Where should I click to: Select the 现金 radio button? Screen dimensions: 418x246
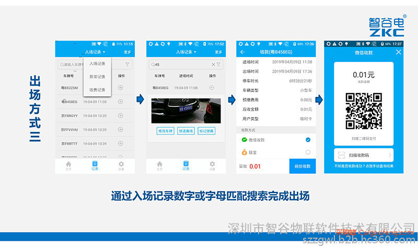tap(308, 152)
